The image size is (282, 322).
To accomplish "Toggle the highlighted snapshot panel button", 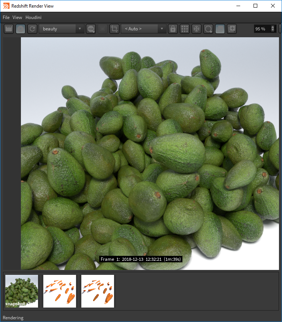I will tap(220, 29).
